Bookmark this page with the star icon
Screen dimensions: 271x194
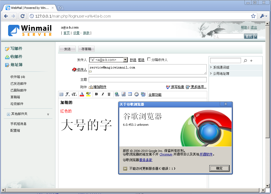click(x=253, y=16)
